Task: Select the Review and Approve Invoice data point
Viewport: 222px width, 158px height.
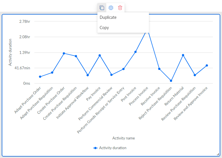Action: click(207, 65)
